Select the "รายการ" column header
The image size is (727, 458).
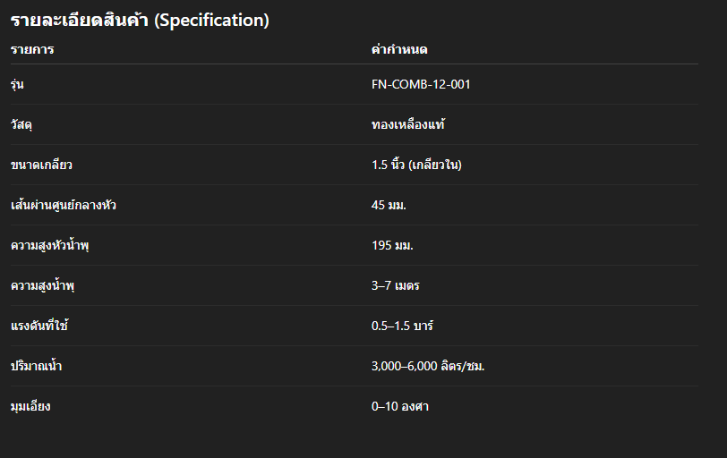[32, 49]
